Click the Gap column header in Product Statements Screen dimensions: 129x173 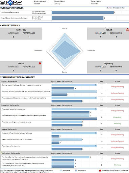(101, 81)
